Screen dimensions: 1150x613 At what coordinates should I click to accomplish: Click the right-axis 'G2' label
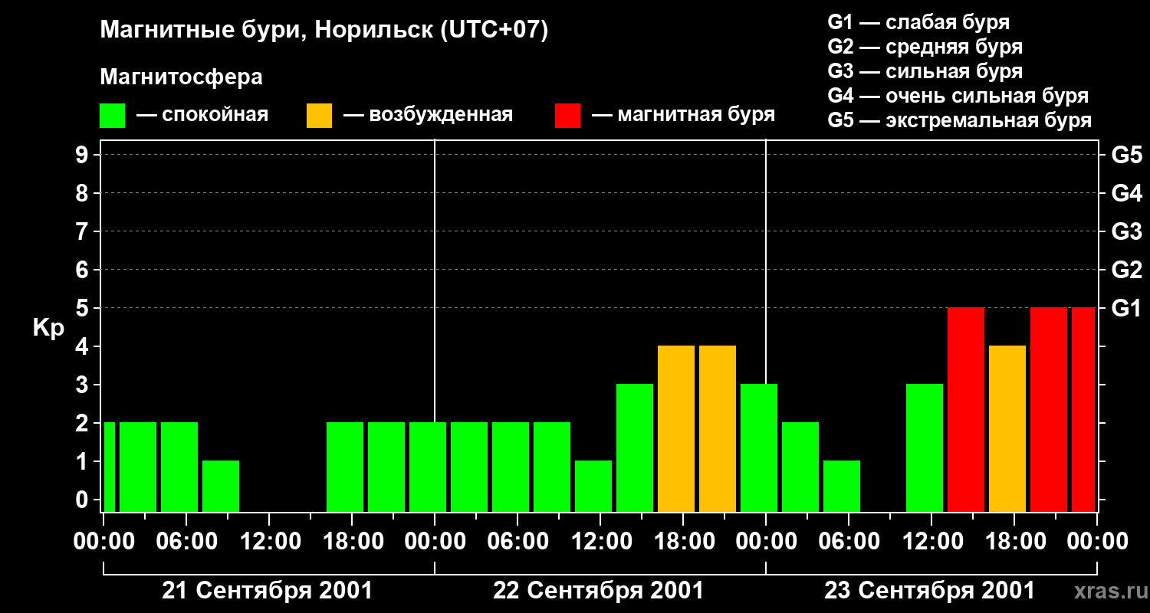click(1126, 270)
